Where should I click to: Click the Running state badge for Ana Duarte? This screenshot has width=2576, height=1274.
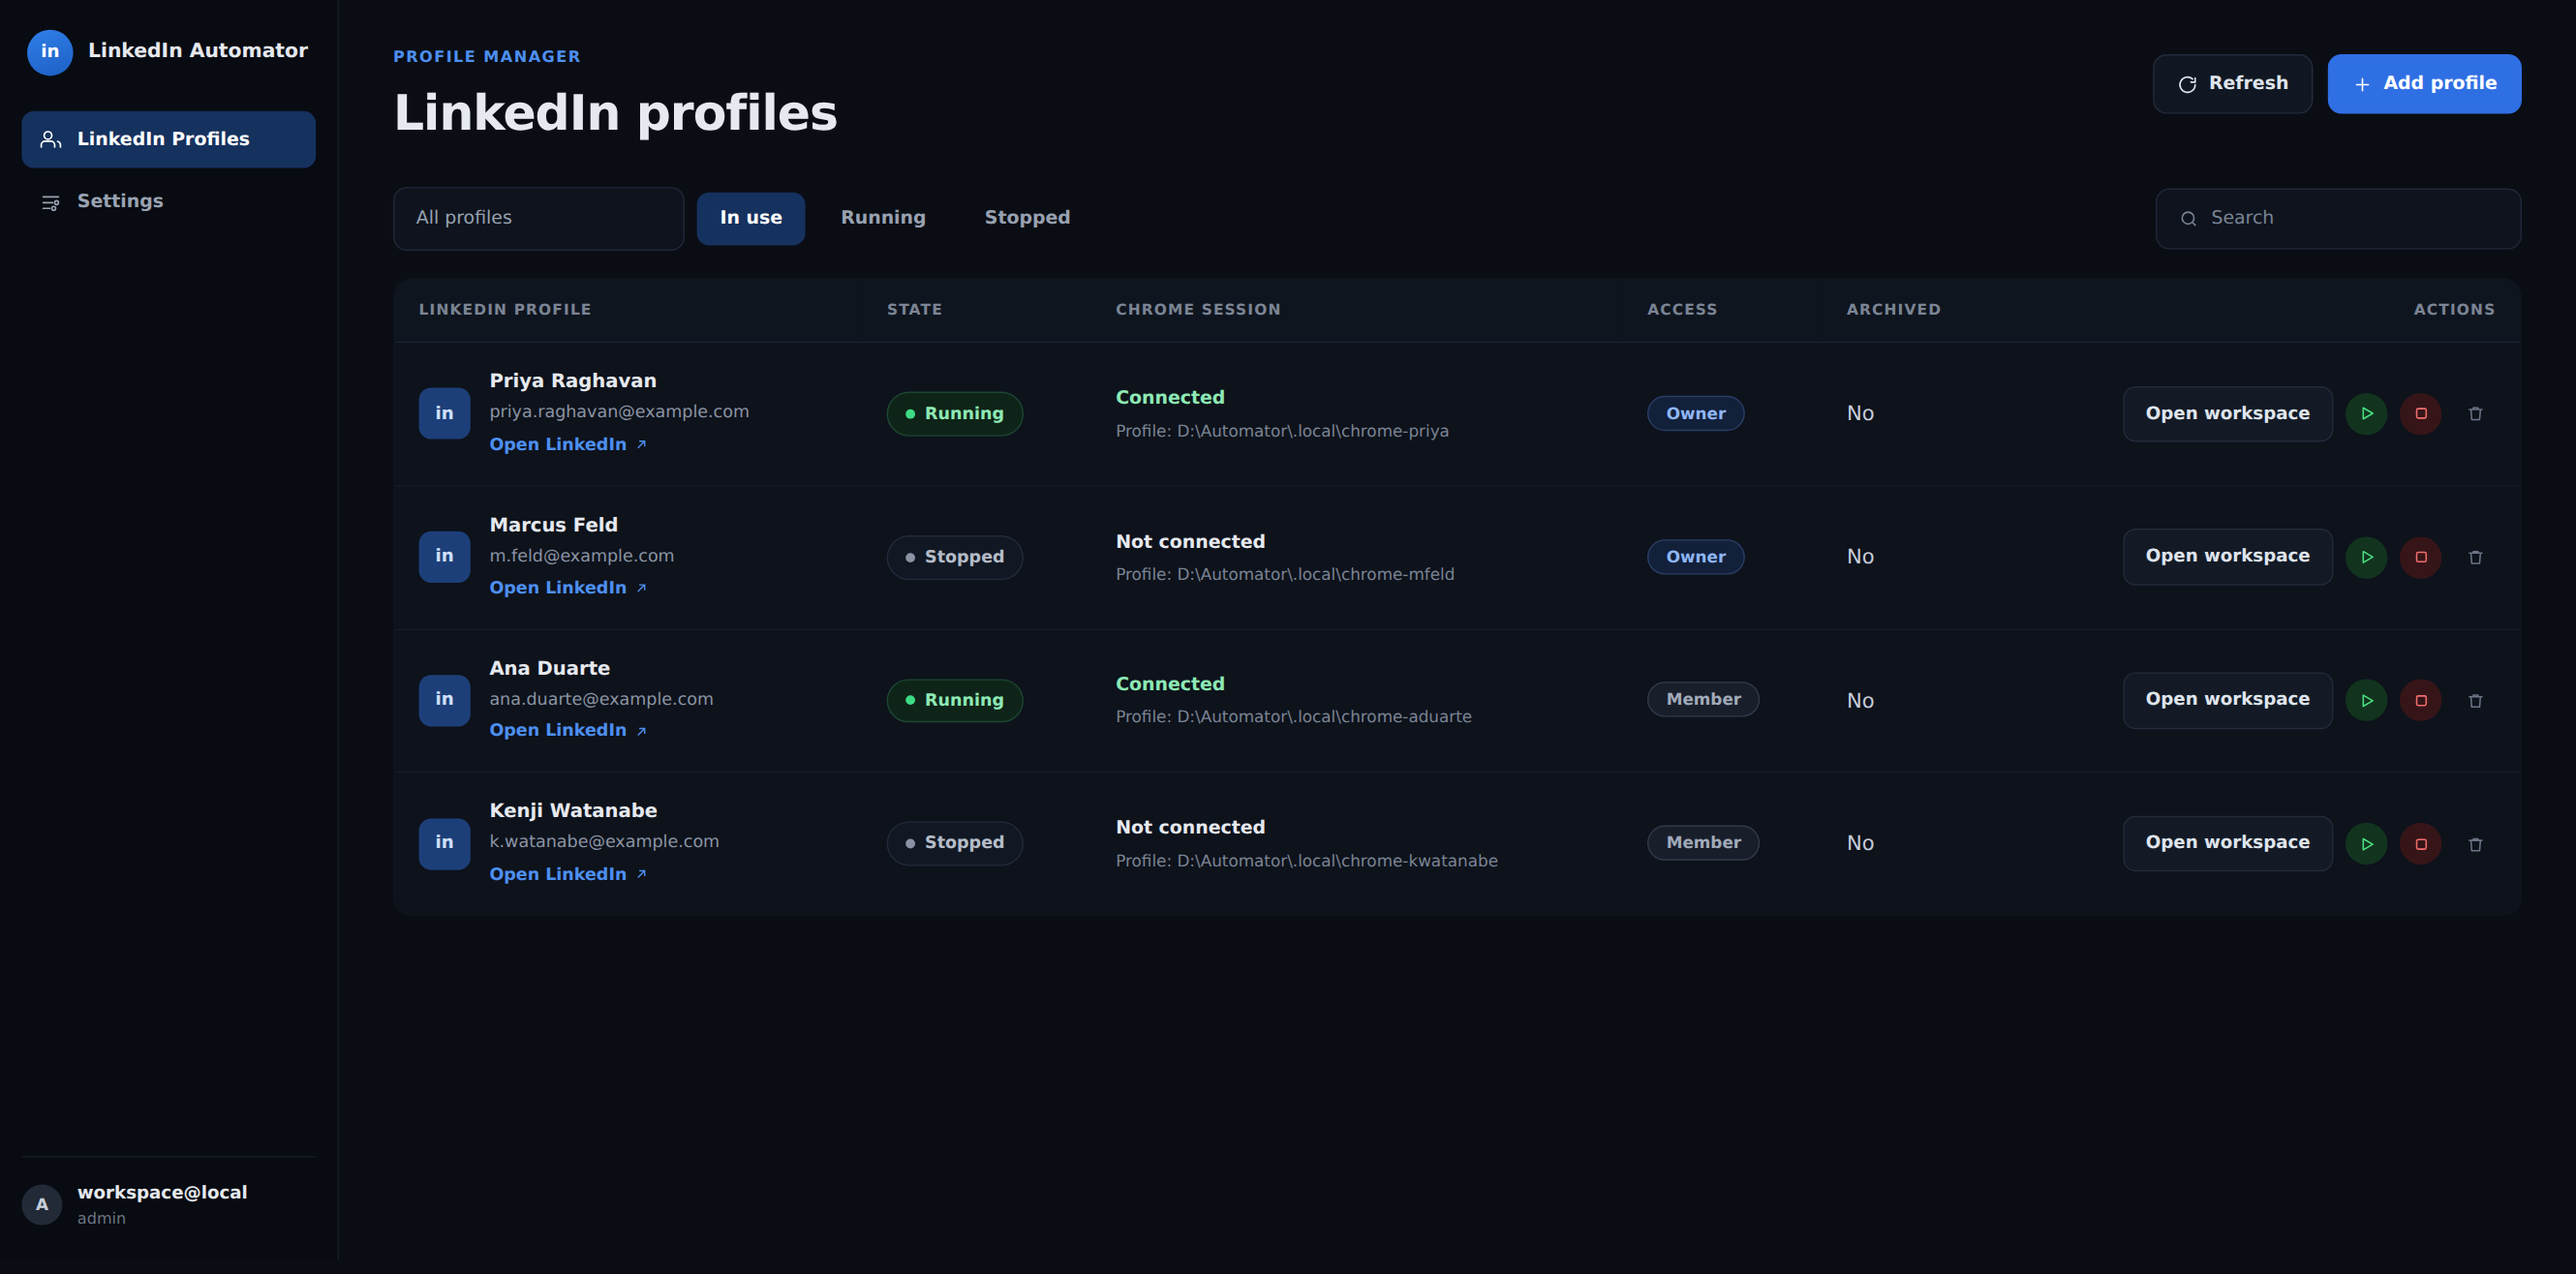pos(954,700)
